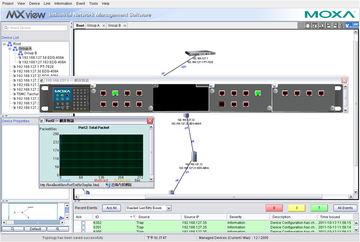Click the align bottom toolbar icon
Viewport: 360px width, 242px height.
click(322, 26)
